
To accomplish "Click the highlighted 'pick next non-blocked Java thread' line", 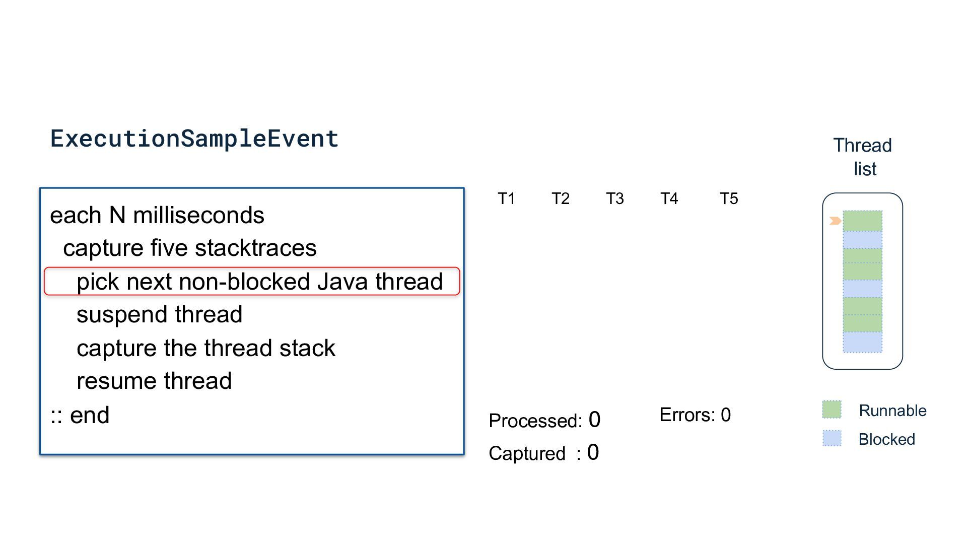I will pos(259,281).
